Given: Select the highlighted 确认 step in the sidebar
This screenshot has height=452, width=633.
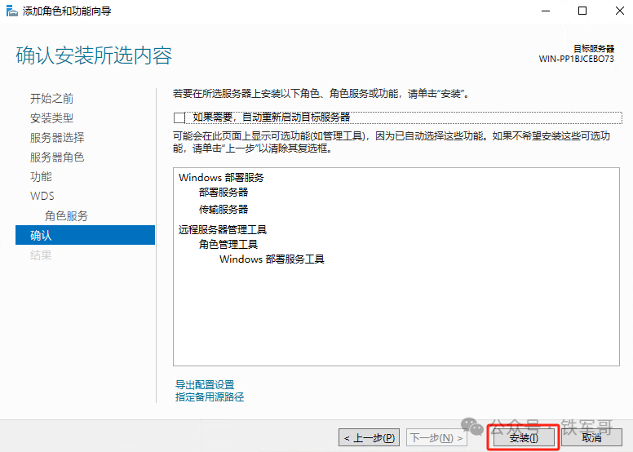Looking at the screenshot, I should [x=85, y=235].
